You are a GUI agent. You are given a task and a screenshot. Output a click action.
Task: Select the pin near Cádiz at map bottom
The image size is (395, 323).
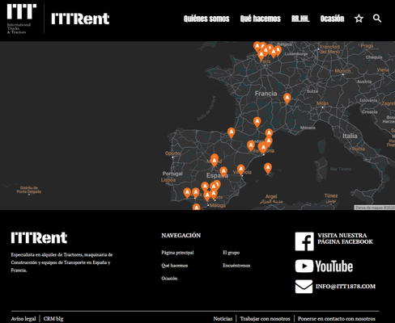point(197,207)
